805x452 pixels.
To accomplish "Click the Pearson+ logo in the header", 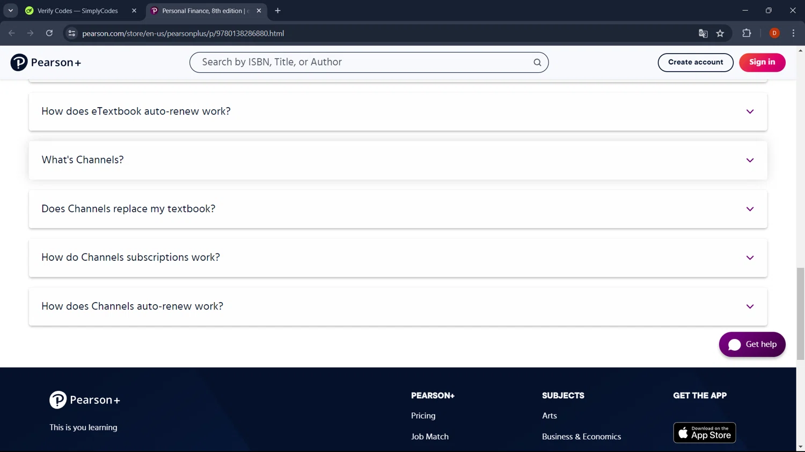I will tap(46, 63).
